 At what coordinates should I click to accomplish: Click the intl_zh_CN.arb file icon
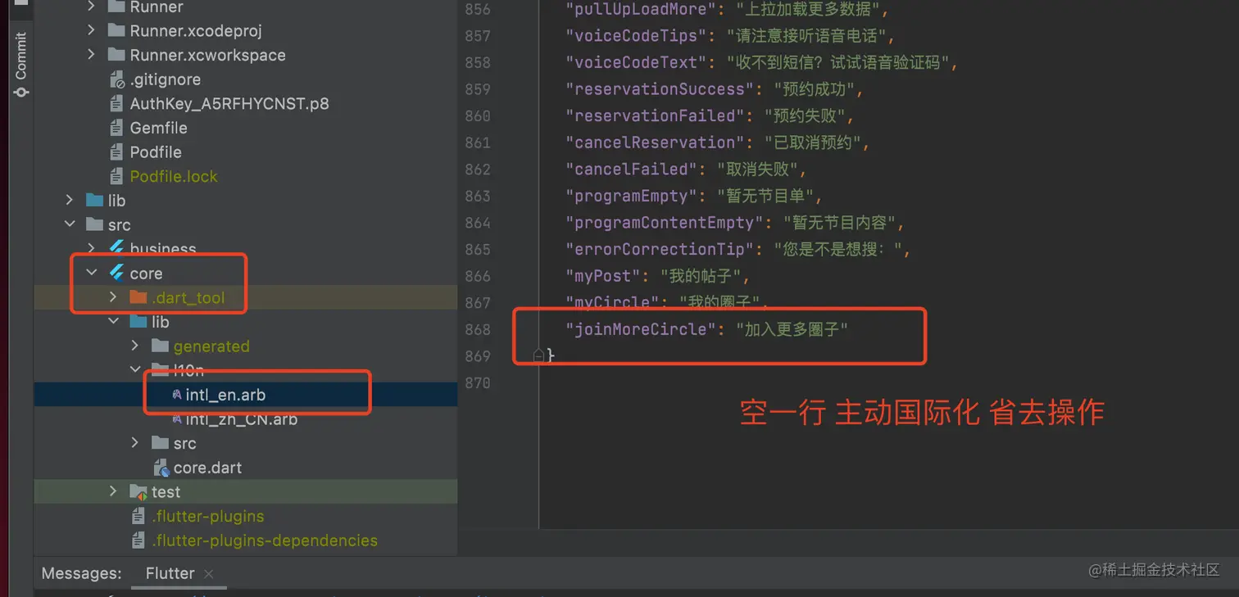(176, 419)
